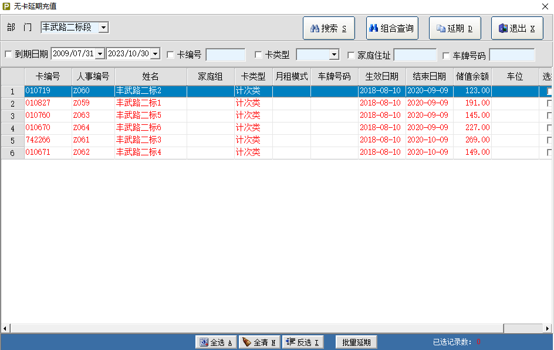
Task: Open 组合查询 combined query
Action: (392, 28)
